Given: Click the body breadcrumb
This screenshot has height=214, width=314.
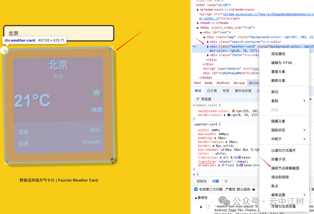Looking at the screenshot, I should coord(208,83).
